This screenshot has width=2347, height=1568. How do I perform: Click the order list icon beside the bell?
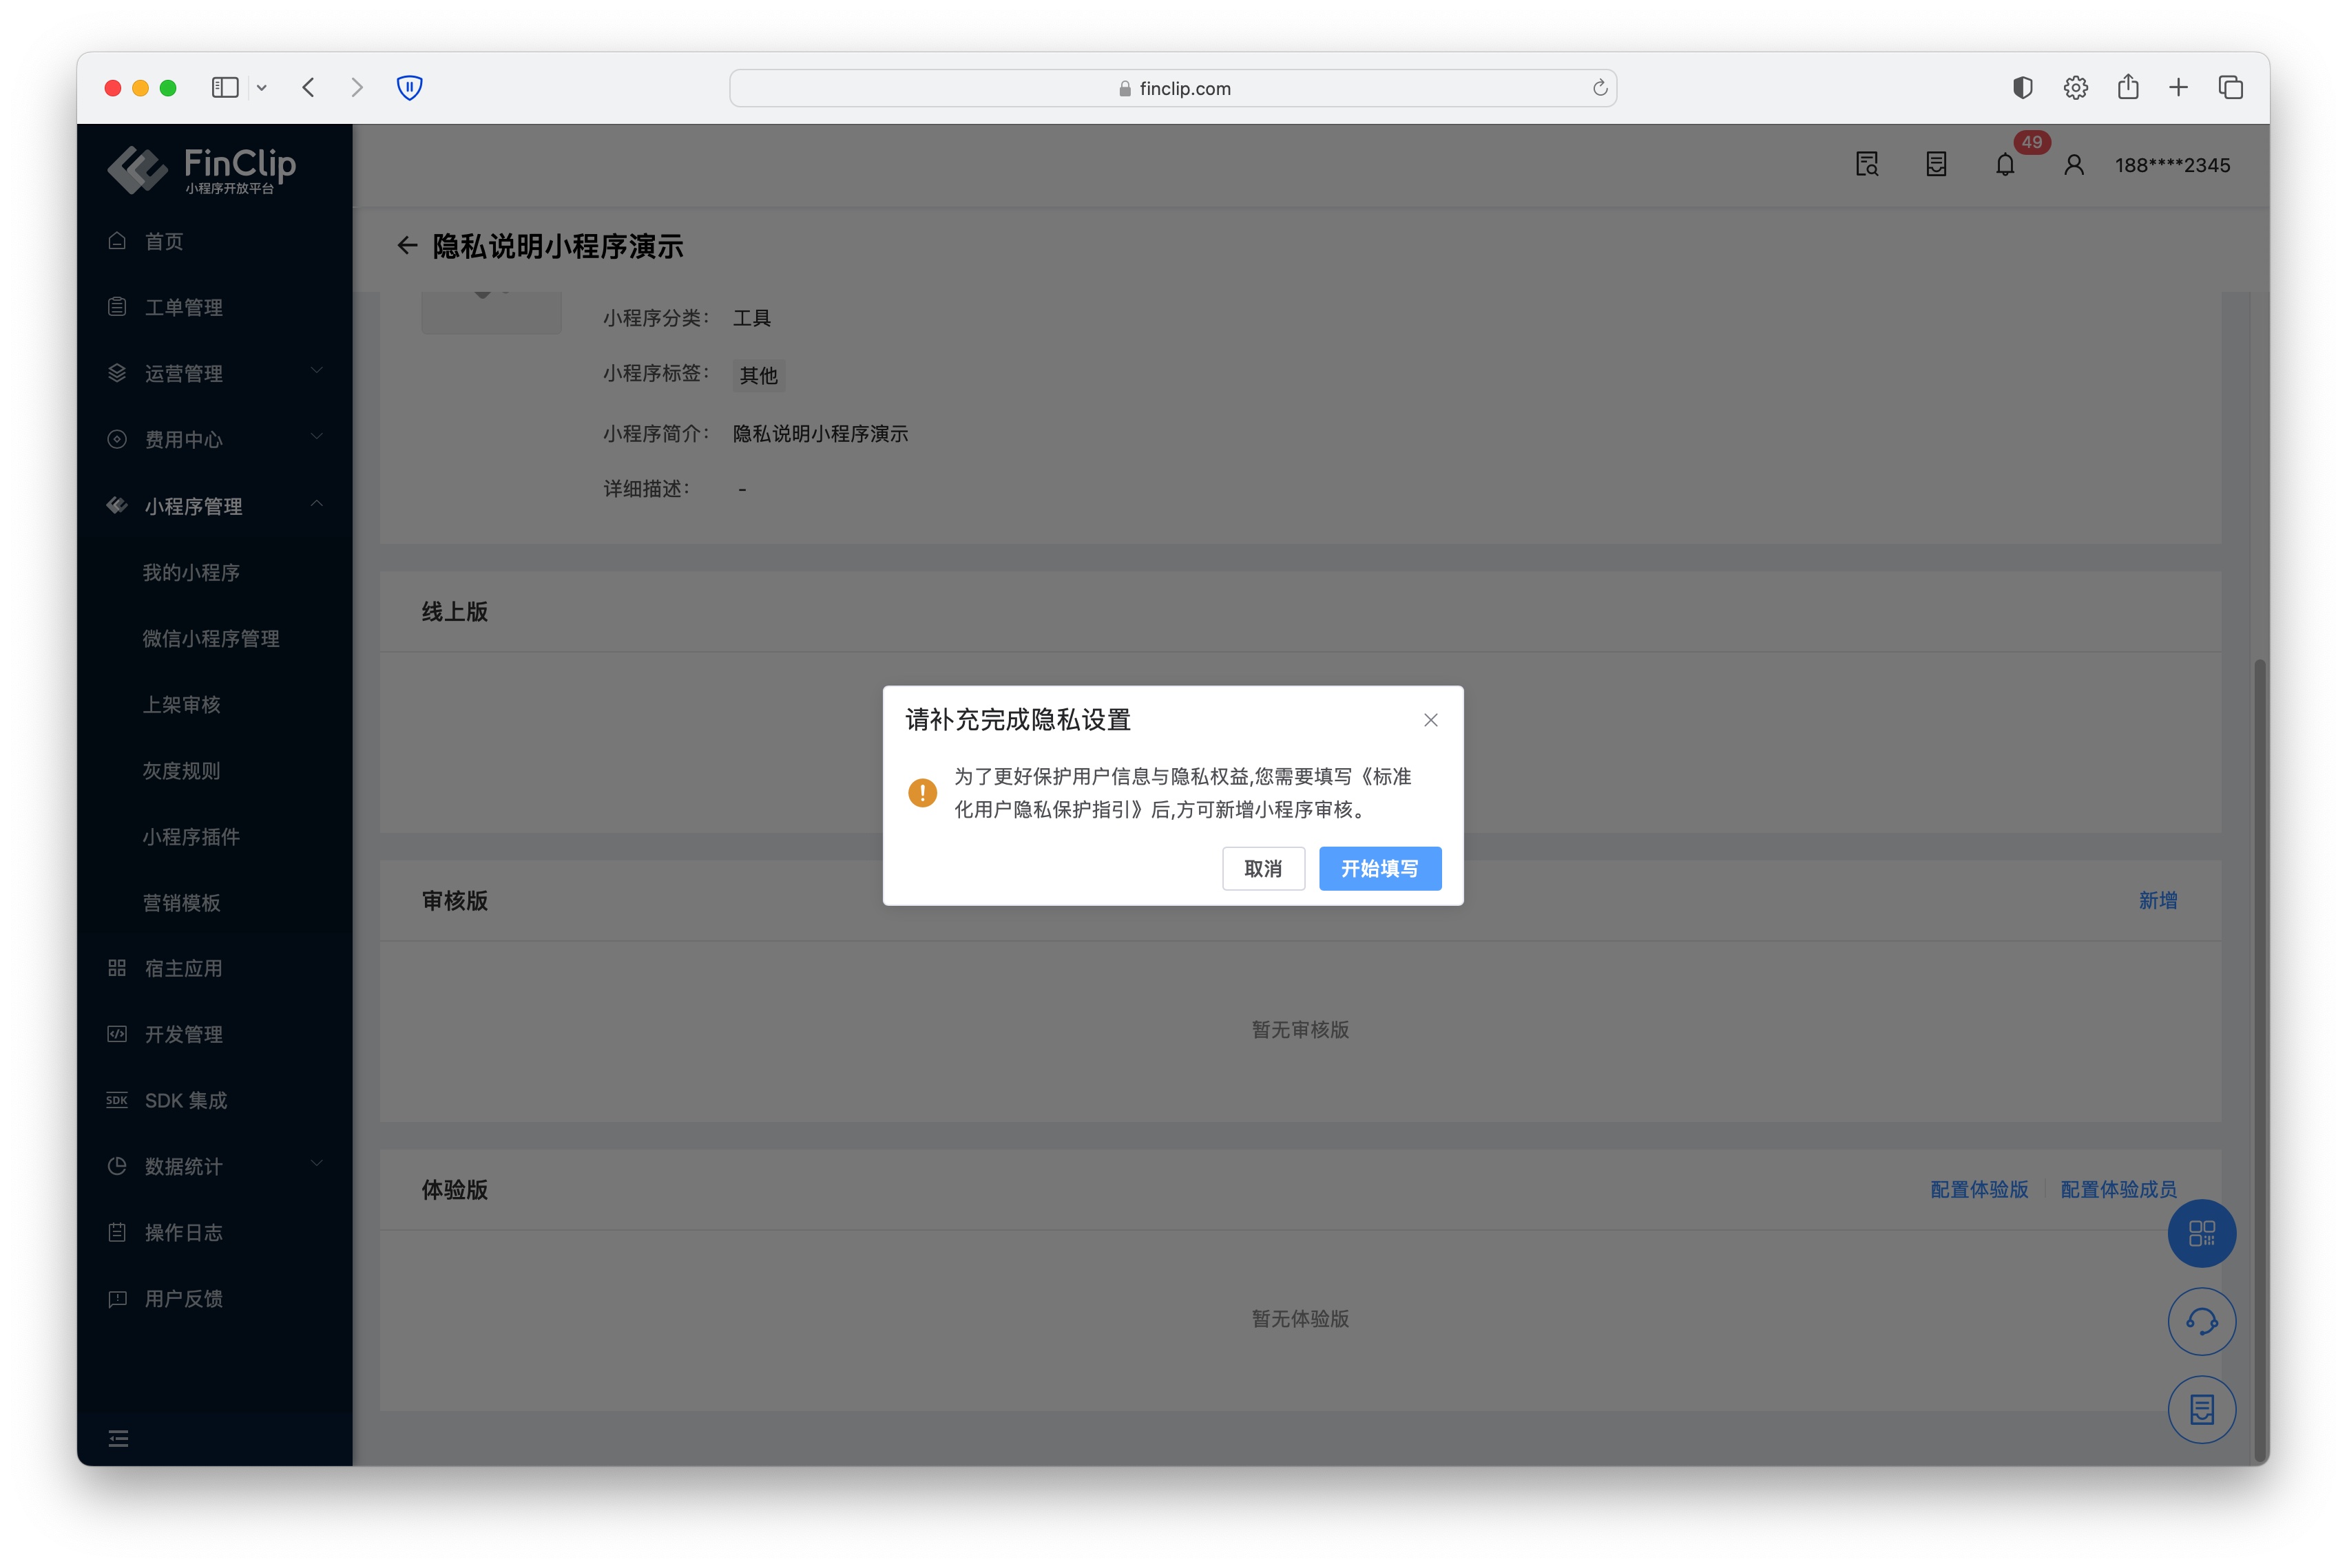[x=1936, y=164]
